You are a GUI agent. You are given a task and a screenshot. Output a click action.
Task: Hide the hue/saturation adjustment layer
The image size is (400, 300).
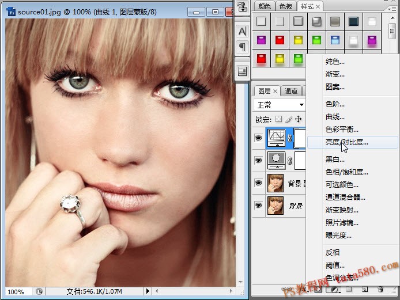258,160
